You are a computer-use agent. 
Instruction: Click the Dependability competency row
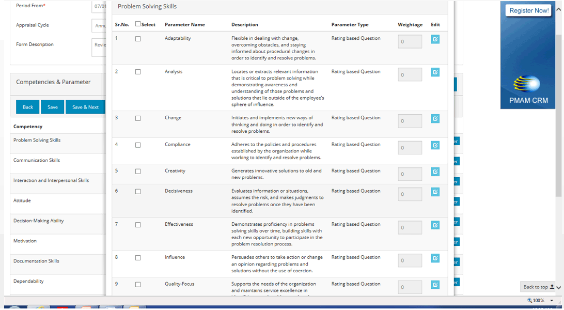tap(57, 285)
